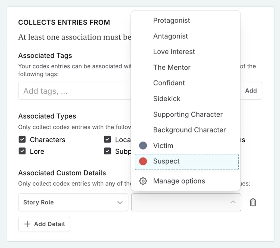This screenshot has height=248, width=280.
Task: Select Protagonist from the options list
Action: tap(172, 20)
